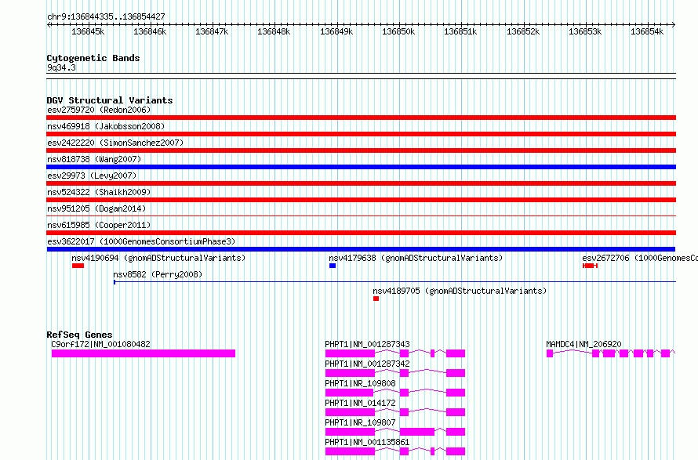The width and height of the screenshot is (698, 460).
Task: Click the C9orf172|NM_001080482 label
Action: click(100, 344)
